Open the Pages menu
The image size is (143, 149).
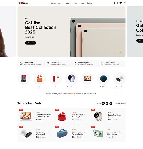[x=76, y=3]
